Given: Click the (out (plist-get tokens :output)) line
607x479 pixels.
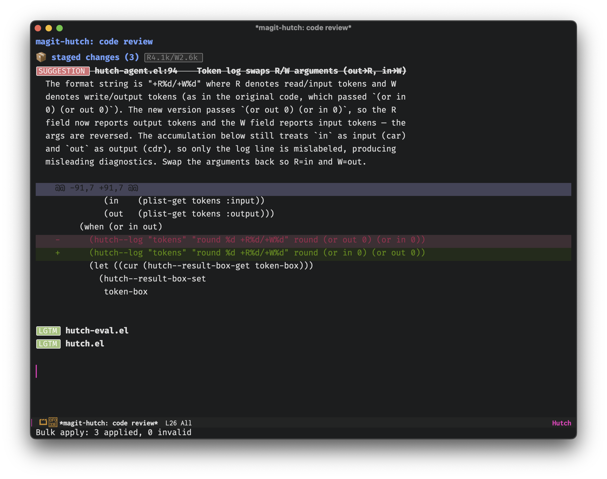Looking at the screenshot, I should [x=189, y=214].
